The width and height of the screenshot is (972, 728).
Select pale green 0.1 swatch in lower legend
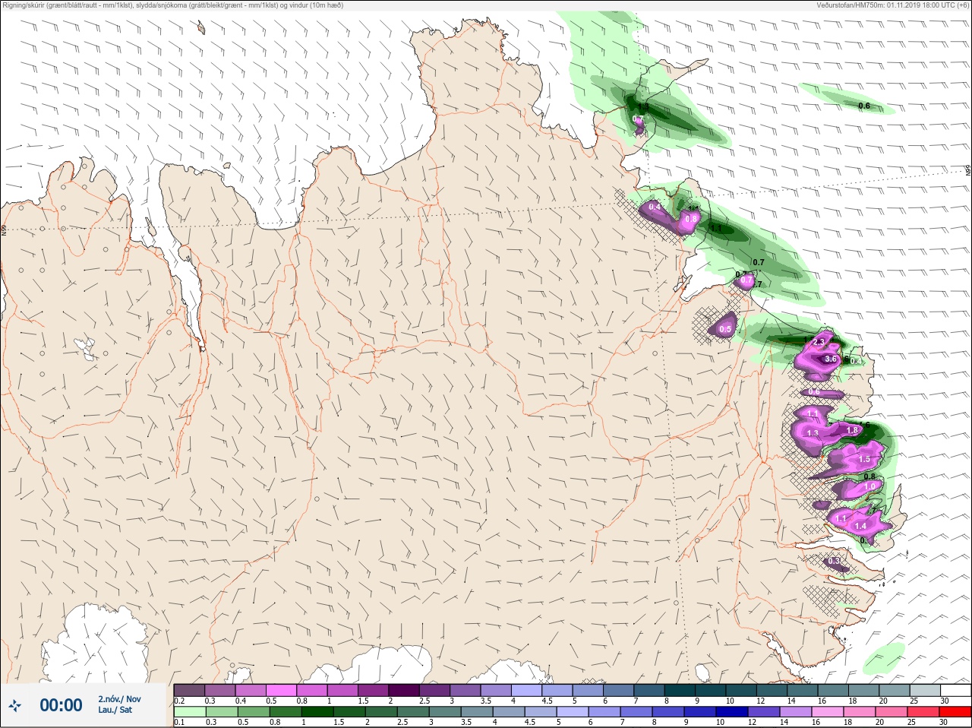189,712
